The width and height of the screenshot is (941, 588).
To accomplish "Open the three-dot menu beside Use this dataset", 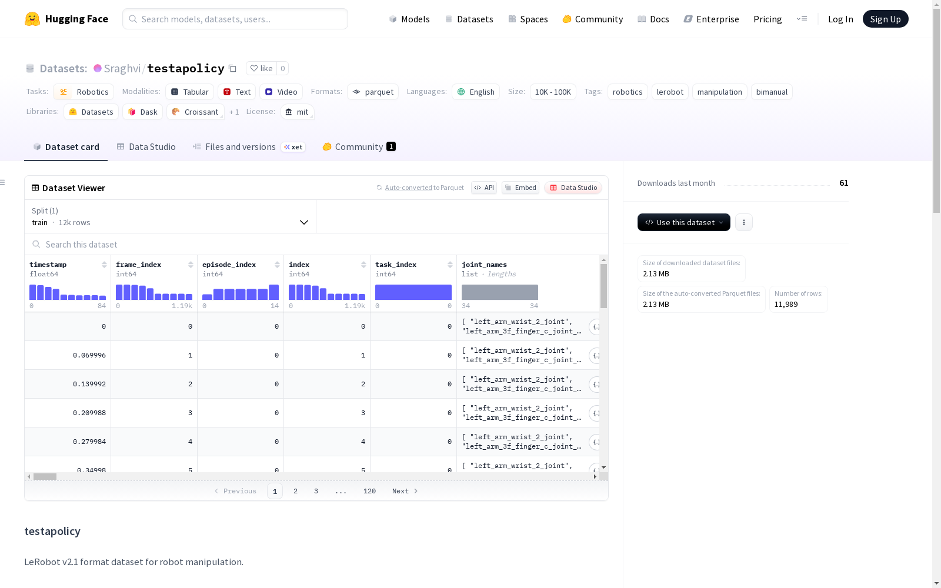I will click(x=744, y=222).
